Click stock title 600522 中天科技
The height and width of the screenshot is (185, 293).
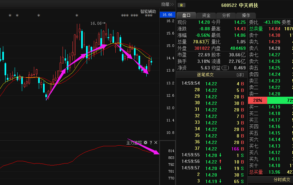click(240, 5)
